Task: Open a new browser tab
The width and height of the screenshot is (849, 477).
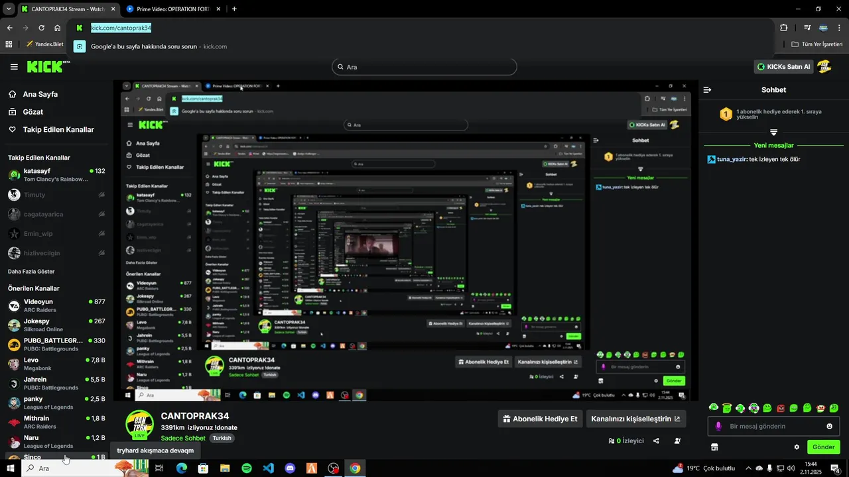Action: tap(234, 9)
